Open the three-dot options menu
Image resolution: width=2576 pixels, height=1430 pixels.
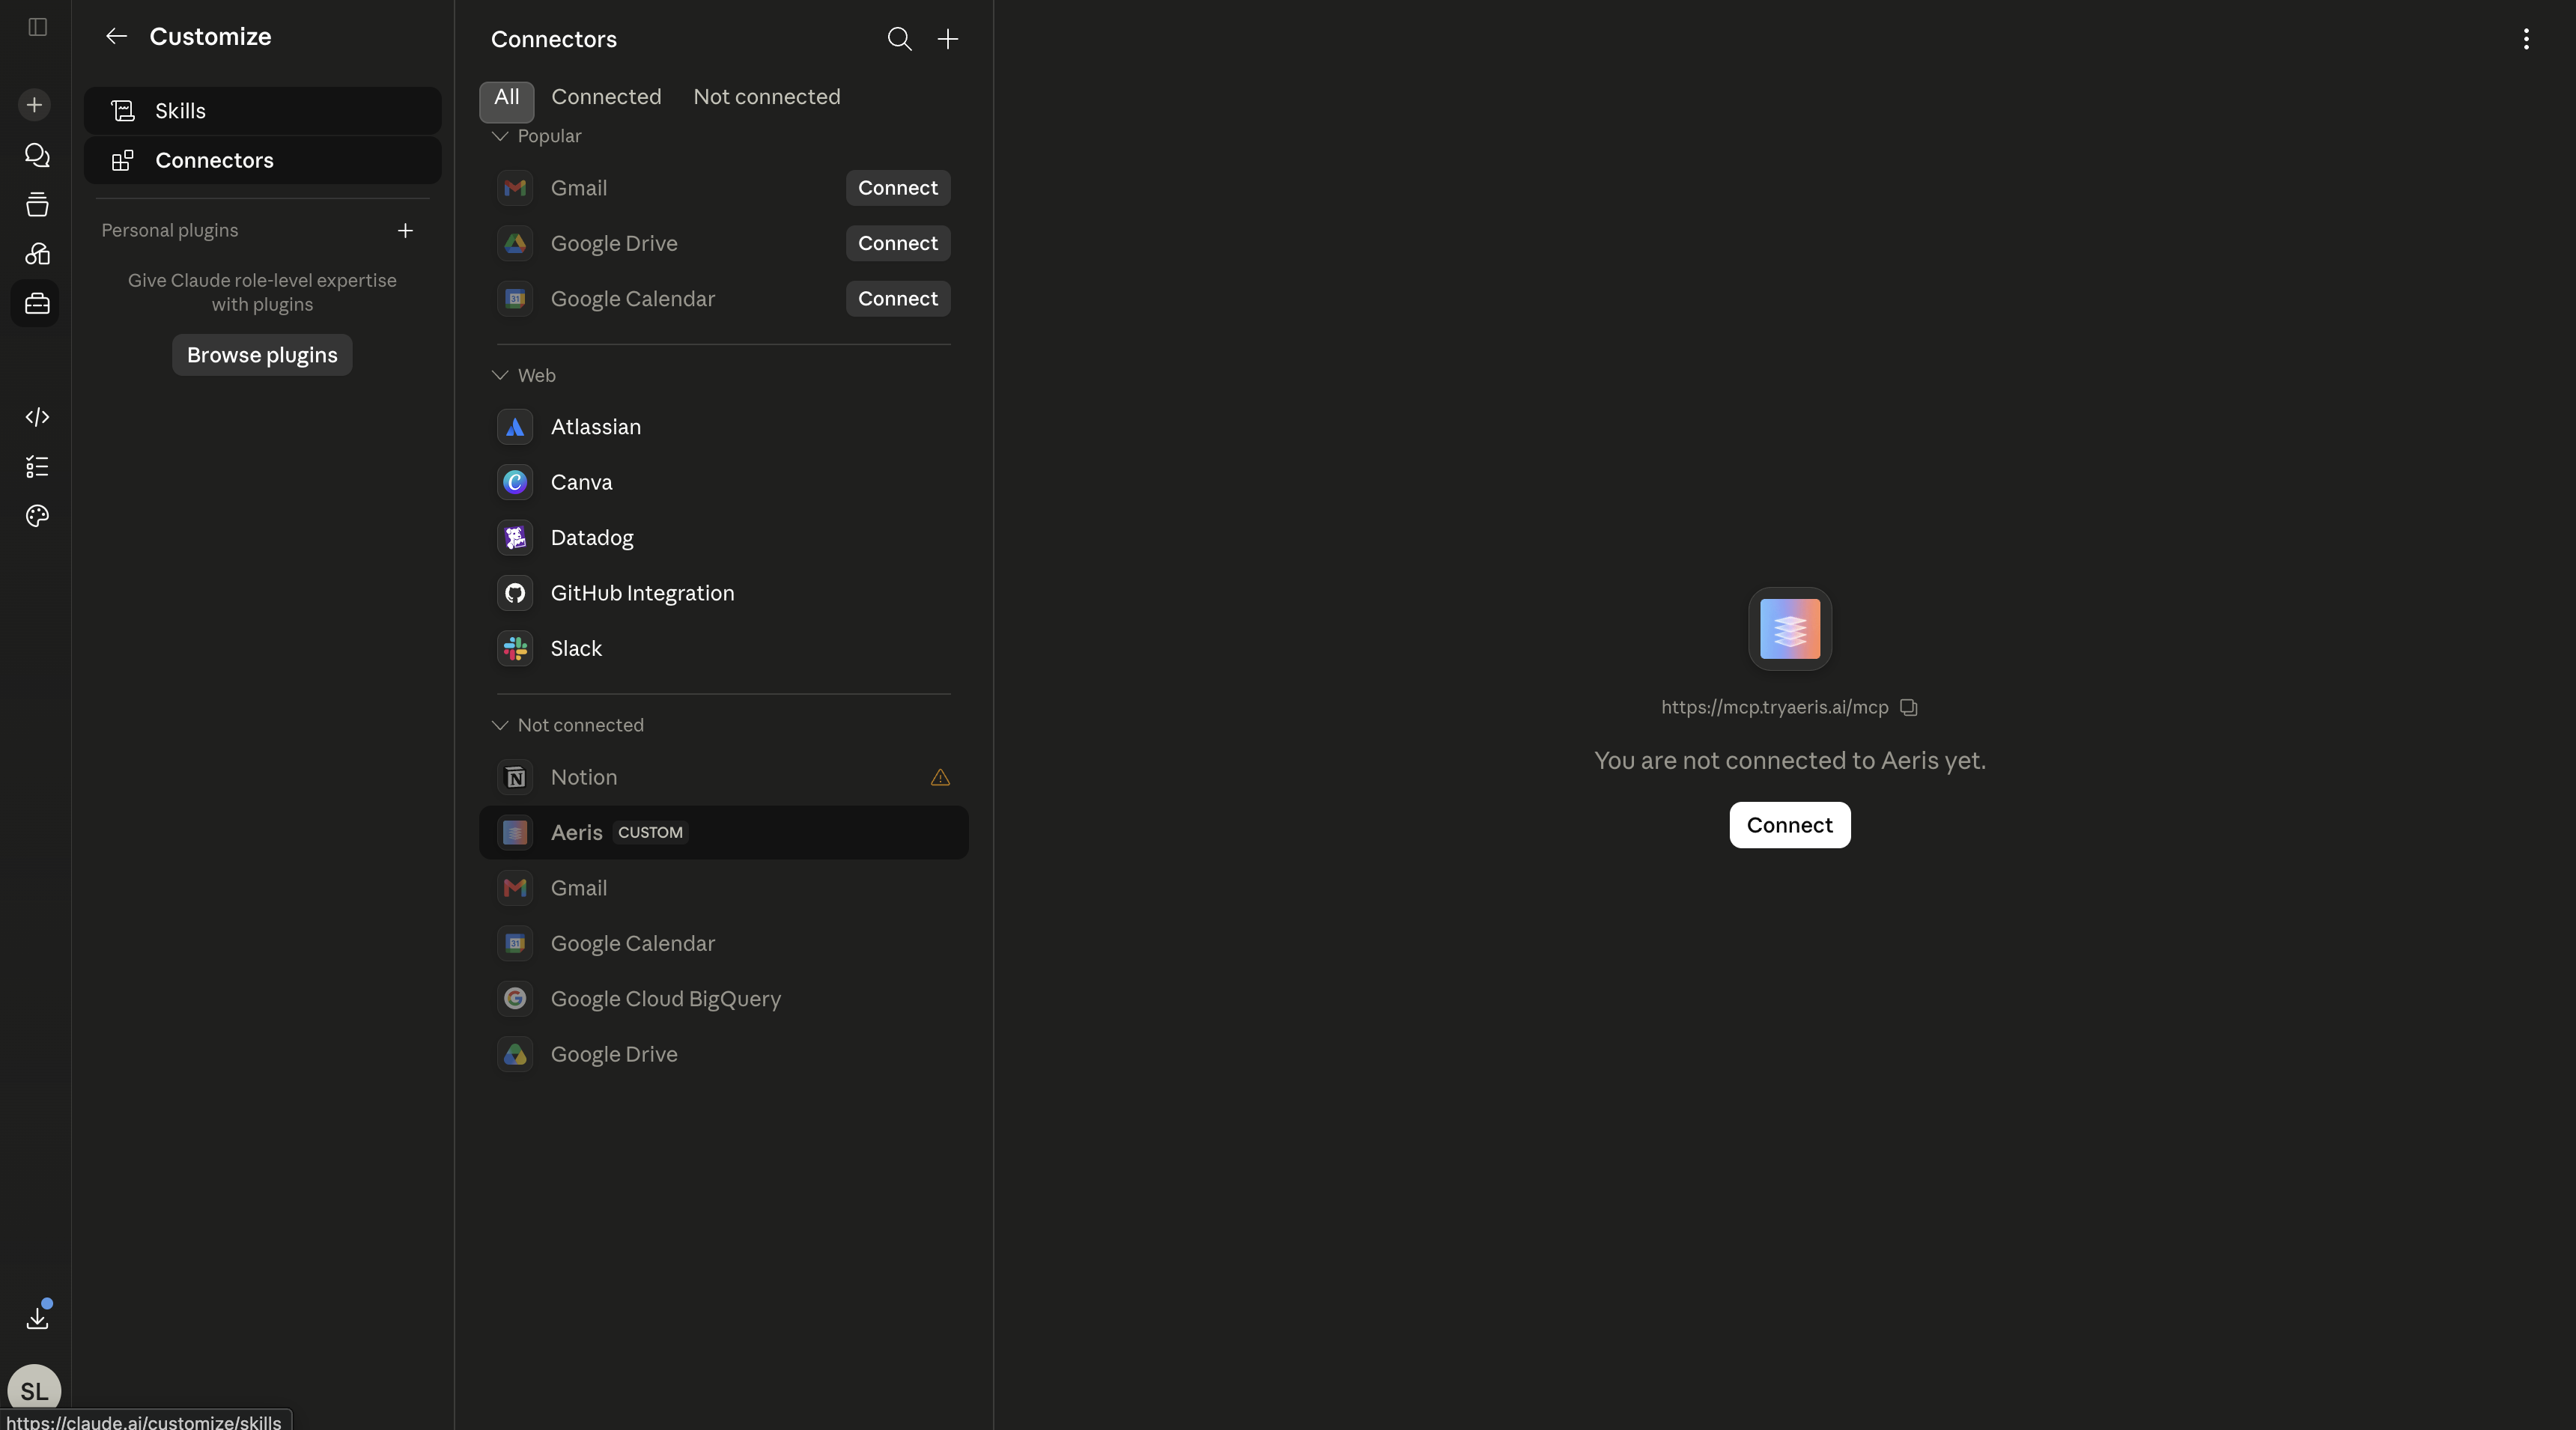(x=2526, y=39)
